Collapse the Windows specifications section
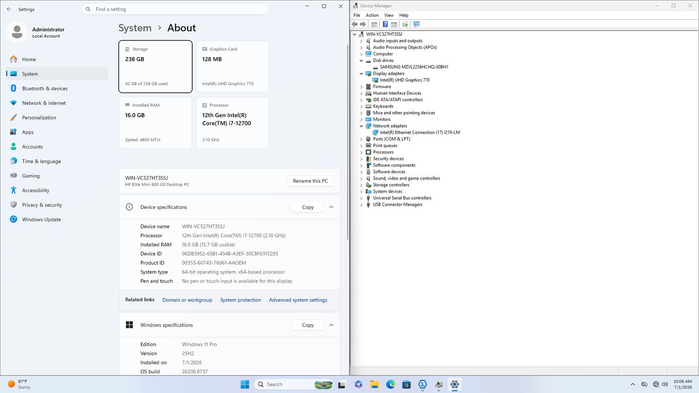Image resolution: width=699 pixels, height=393 pixels. (331, 325)
